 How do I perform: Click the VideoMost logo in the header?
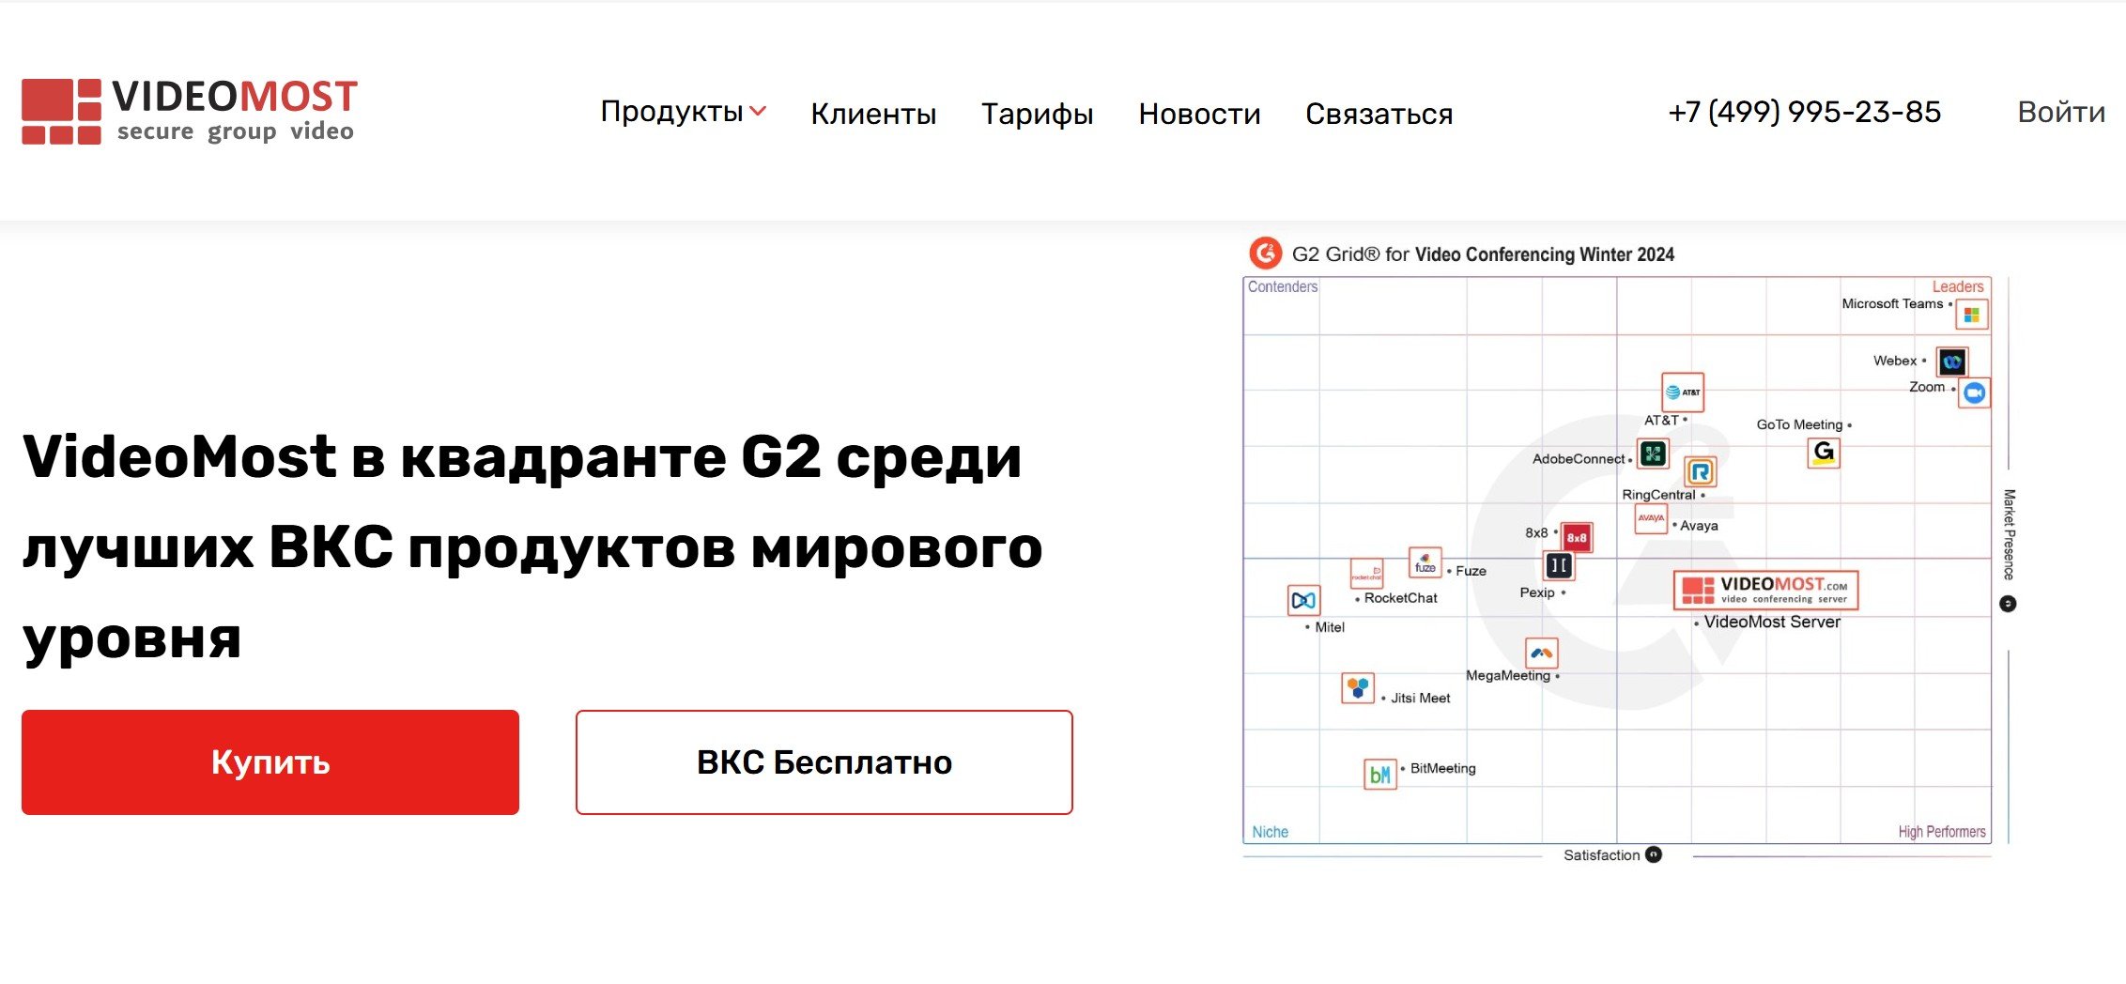[190, 111]
